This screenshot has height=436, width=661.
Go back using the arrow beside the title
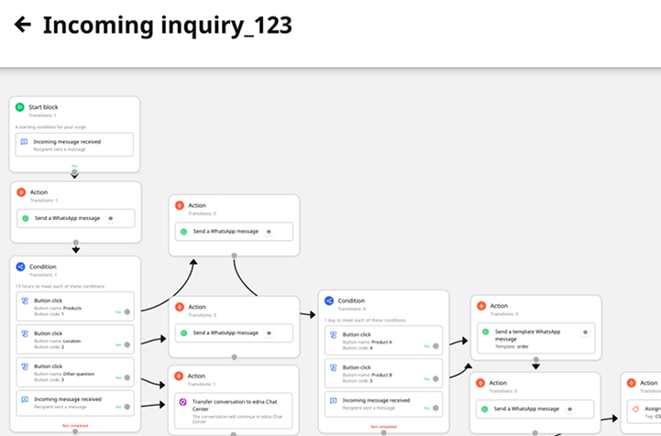pyautogui.click(x=23, y=25)
